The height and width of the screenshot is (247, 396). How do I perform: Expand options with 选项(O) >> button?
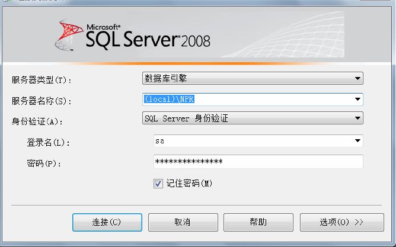click(342, 222)
